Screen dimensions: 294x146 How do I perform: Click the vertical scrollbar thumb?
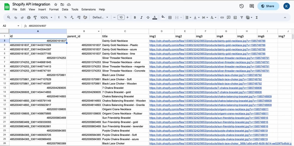pyautogui.click(x=293, y=37)
